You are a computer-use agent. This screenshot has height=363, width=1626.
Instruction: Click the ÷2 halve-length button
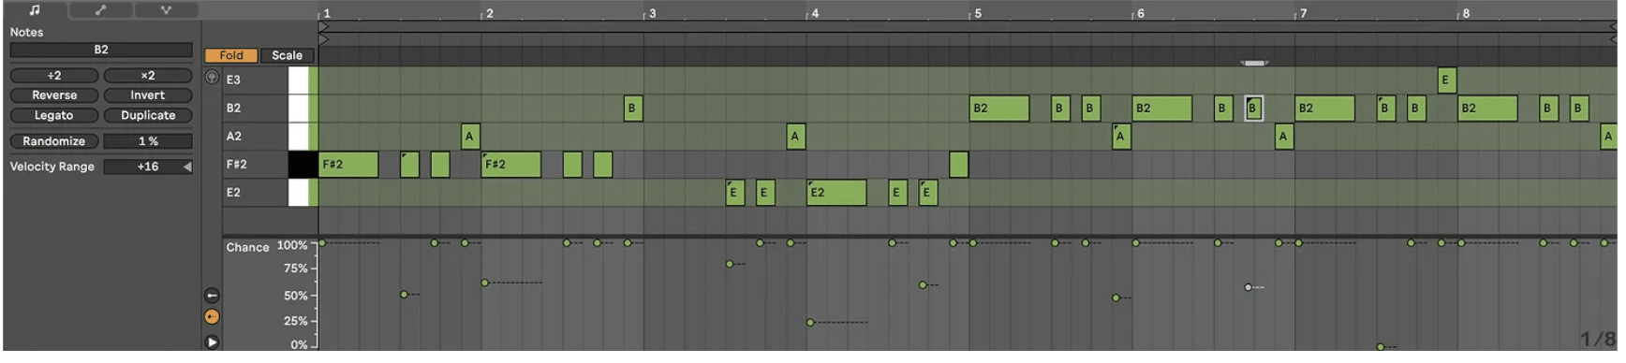click(x=54, y=76)
